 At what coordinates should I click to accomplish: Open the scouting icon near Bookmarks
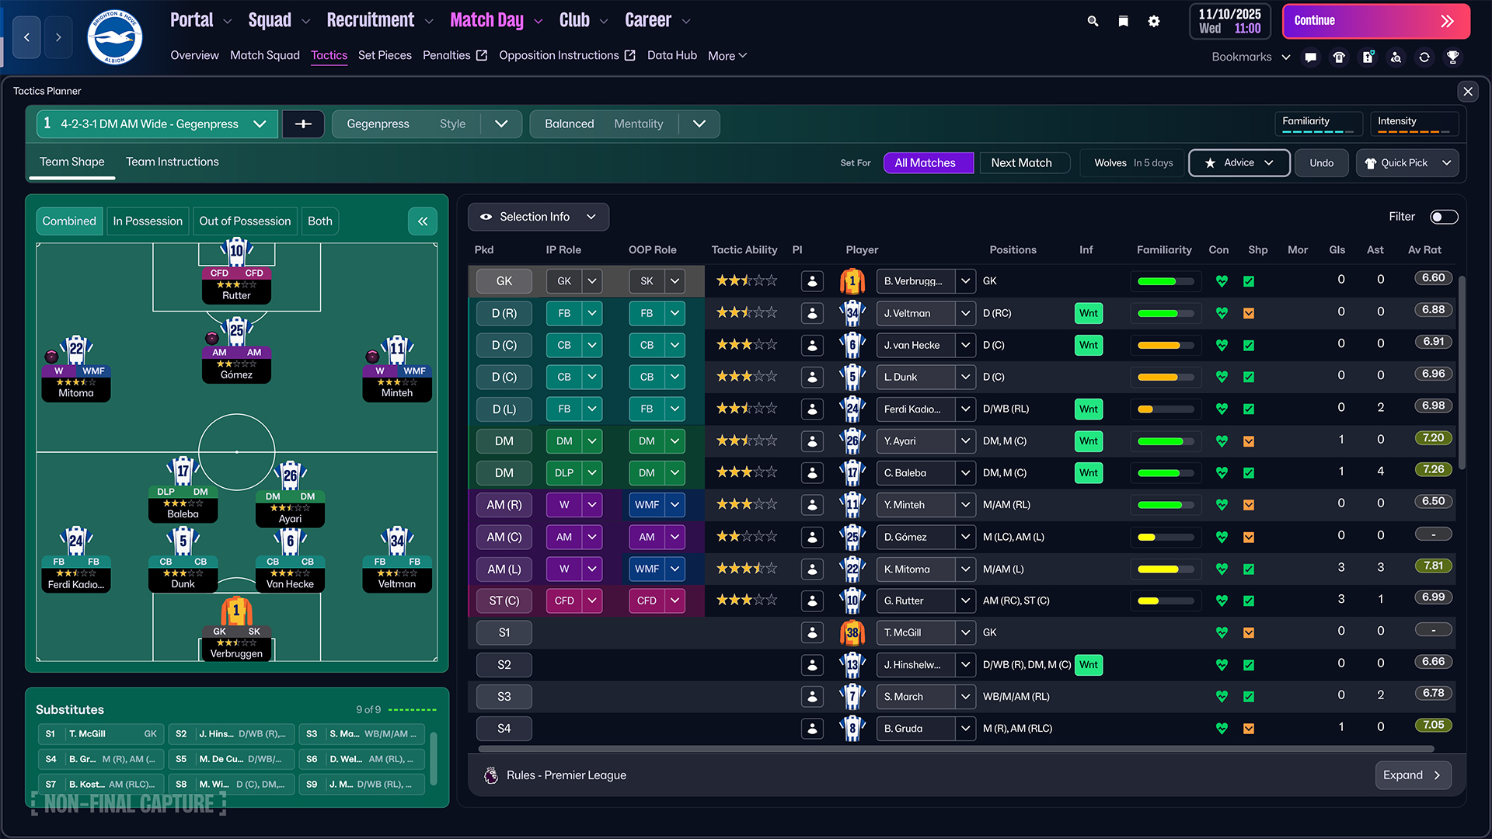pos(1396,57)
